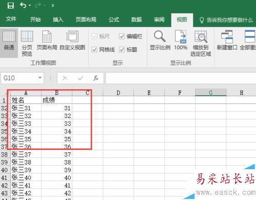Image resolution: width=256 pixels, height=200 pixels.
Task: Switch to the 公式 ribbon tab
Action: point(114,19)
